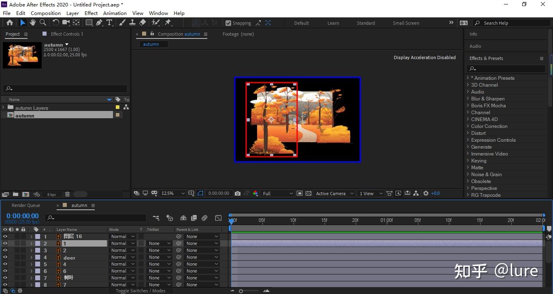
Task: Toggle visibility of layer 图层 16
Action: point(5,236)
